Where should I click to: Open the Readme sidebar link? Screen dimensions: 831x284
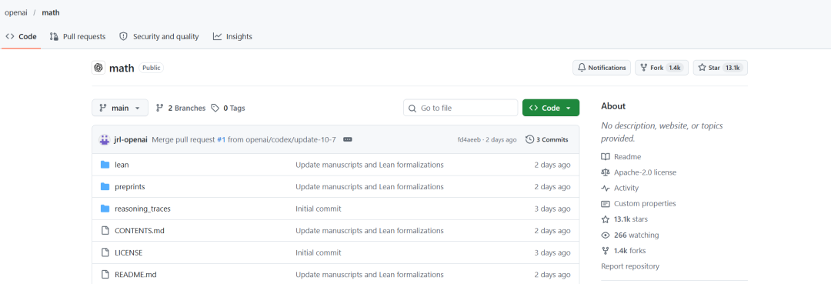[x=621, y=157]
